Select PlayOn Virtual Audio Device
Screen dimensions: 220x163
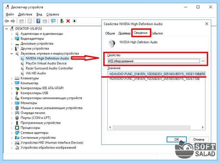click(x=46, y=63)
